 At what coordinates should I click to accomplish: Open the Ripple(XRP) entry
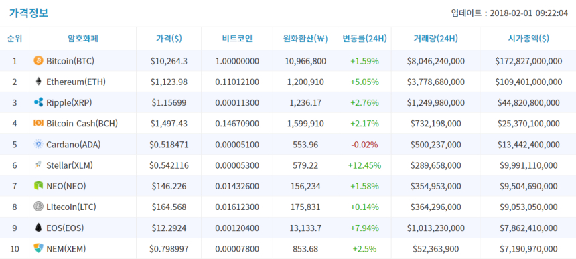tap(69, 103)
